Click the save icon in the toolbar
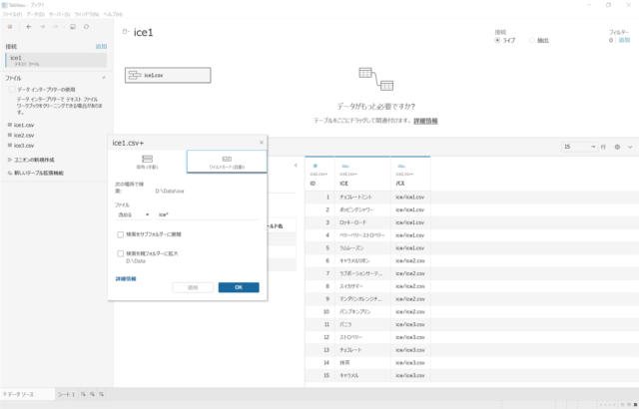This screenshot has width=639, height=409. [x=72, y=27]
